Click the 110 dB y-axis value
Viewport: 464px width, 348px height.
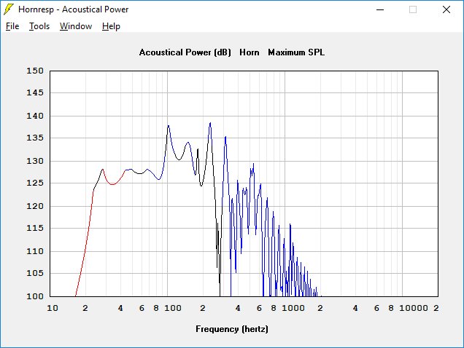click(35, 252)
